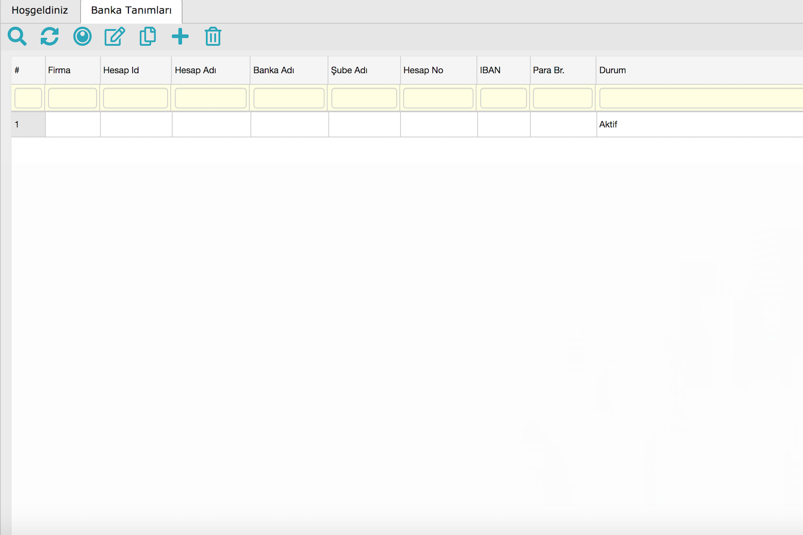Click the edit record pencil icon
Viewport: 803px width, 535px height.
coord(115,36)
